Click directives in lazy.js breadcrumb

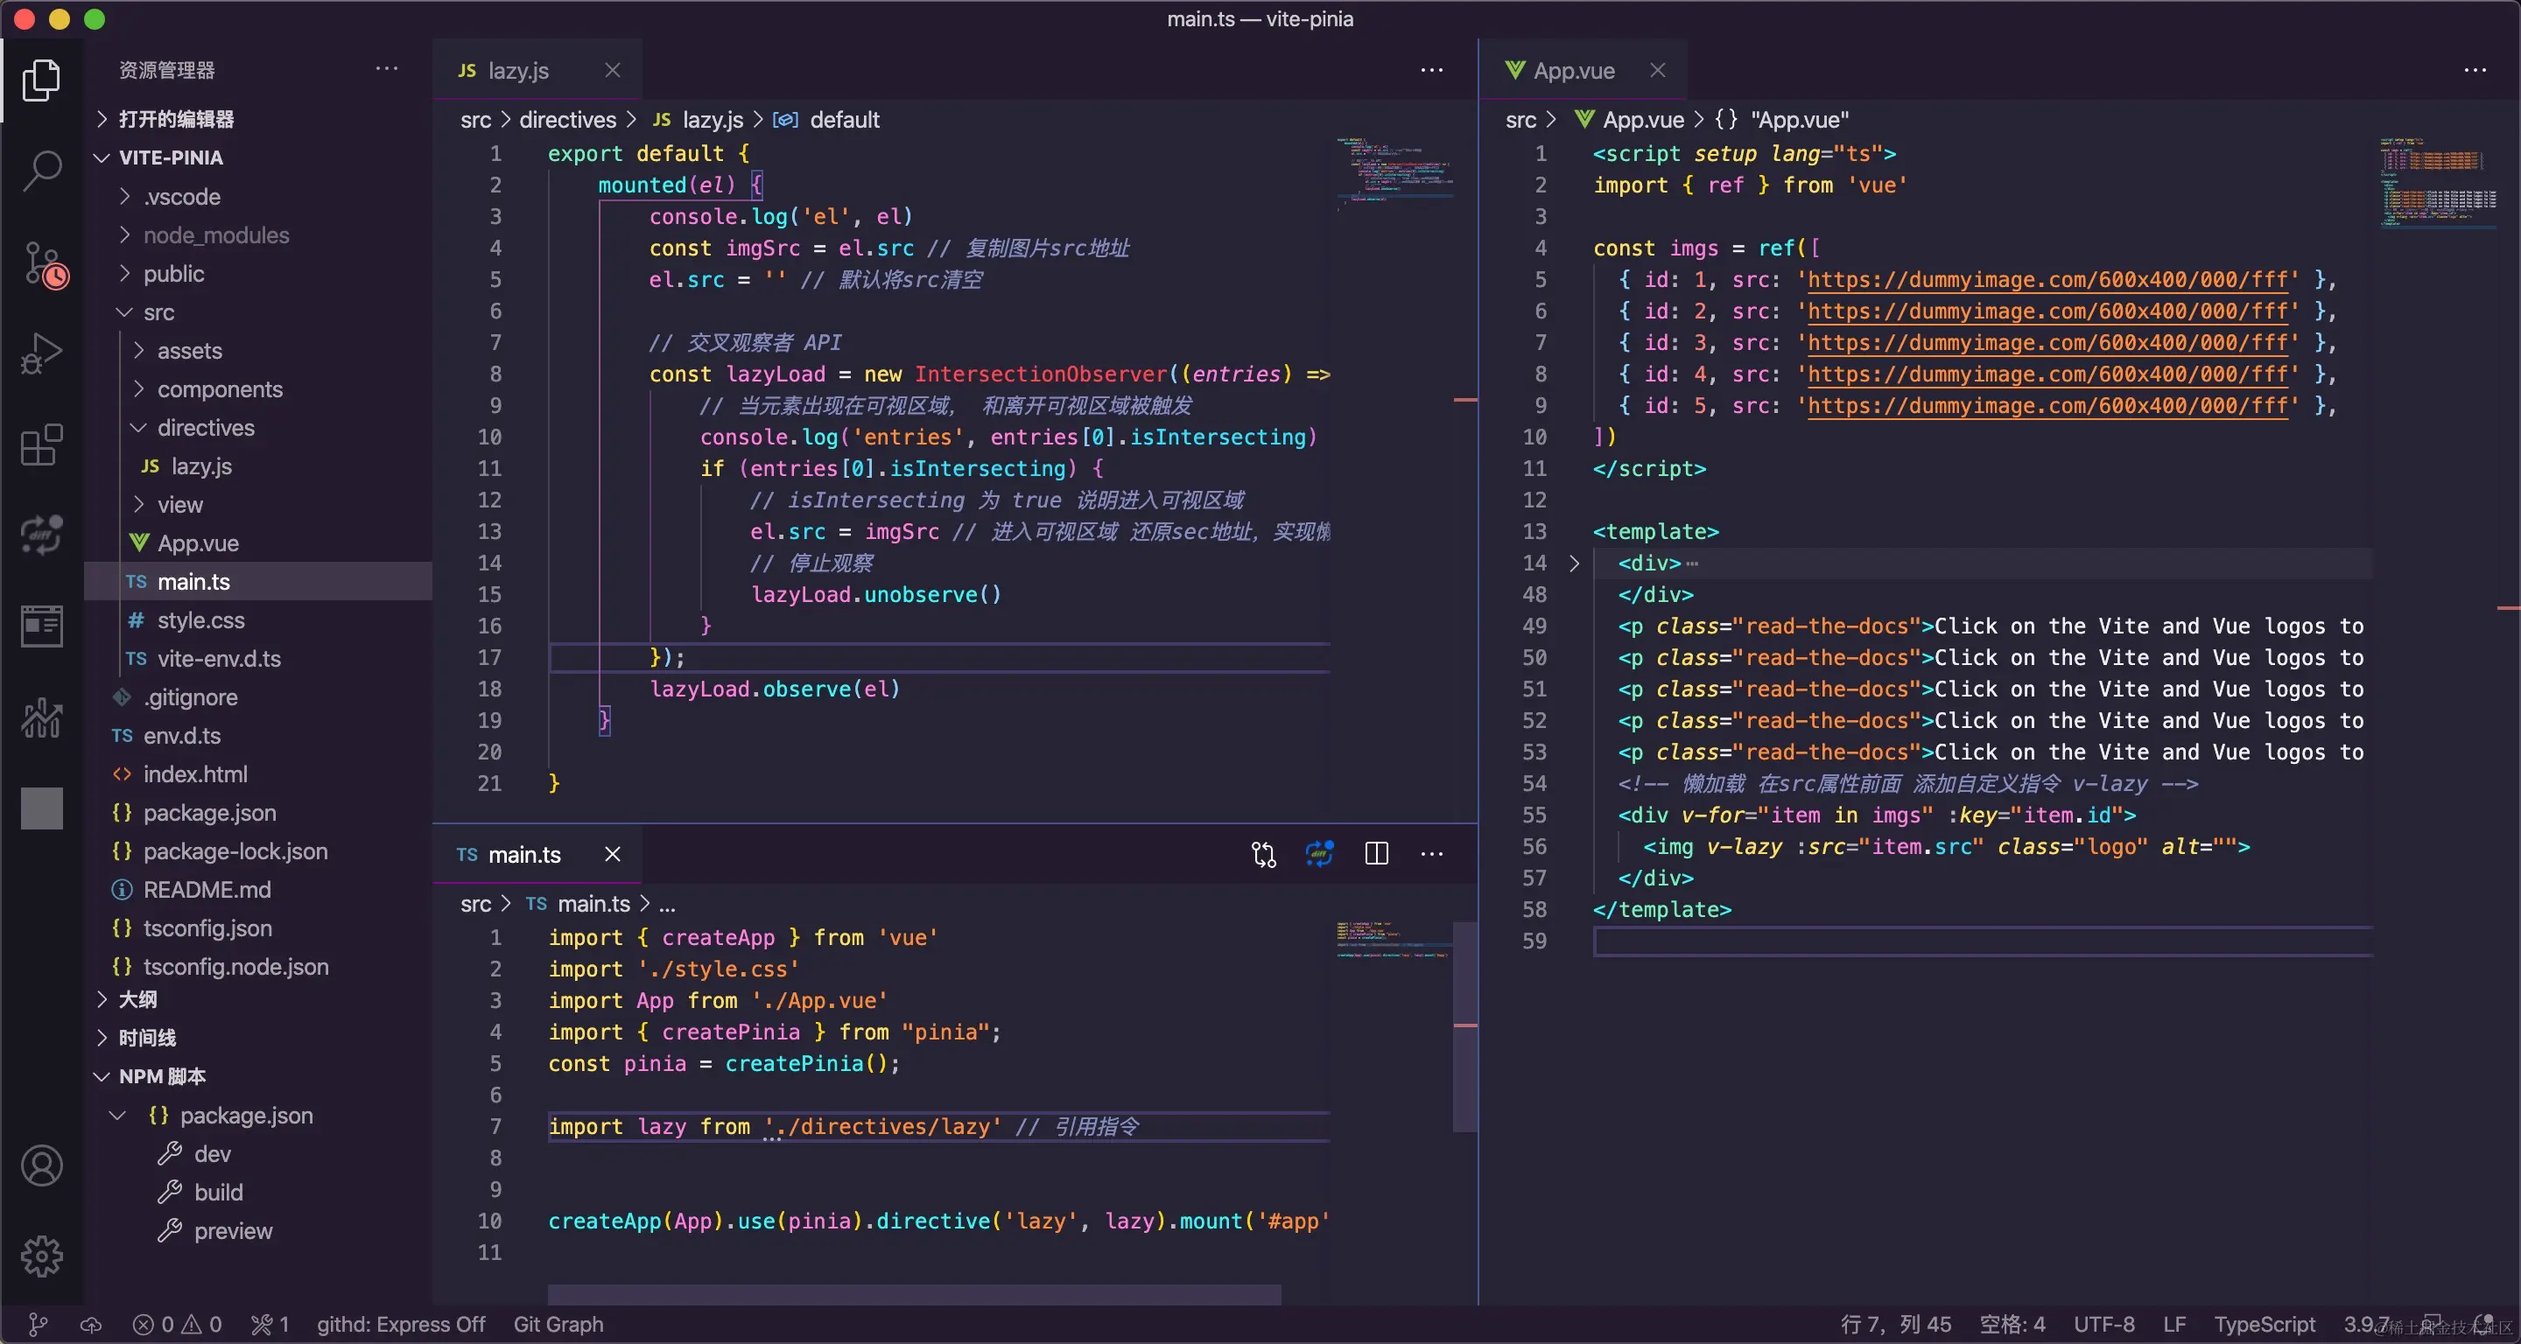pyautogui.click(x=567, y=121)
